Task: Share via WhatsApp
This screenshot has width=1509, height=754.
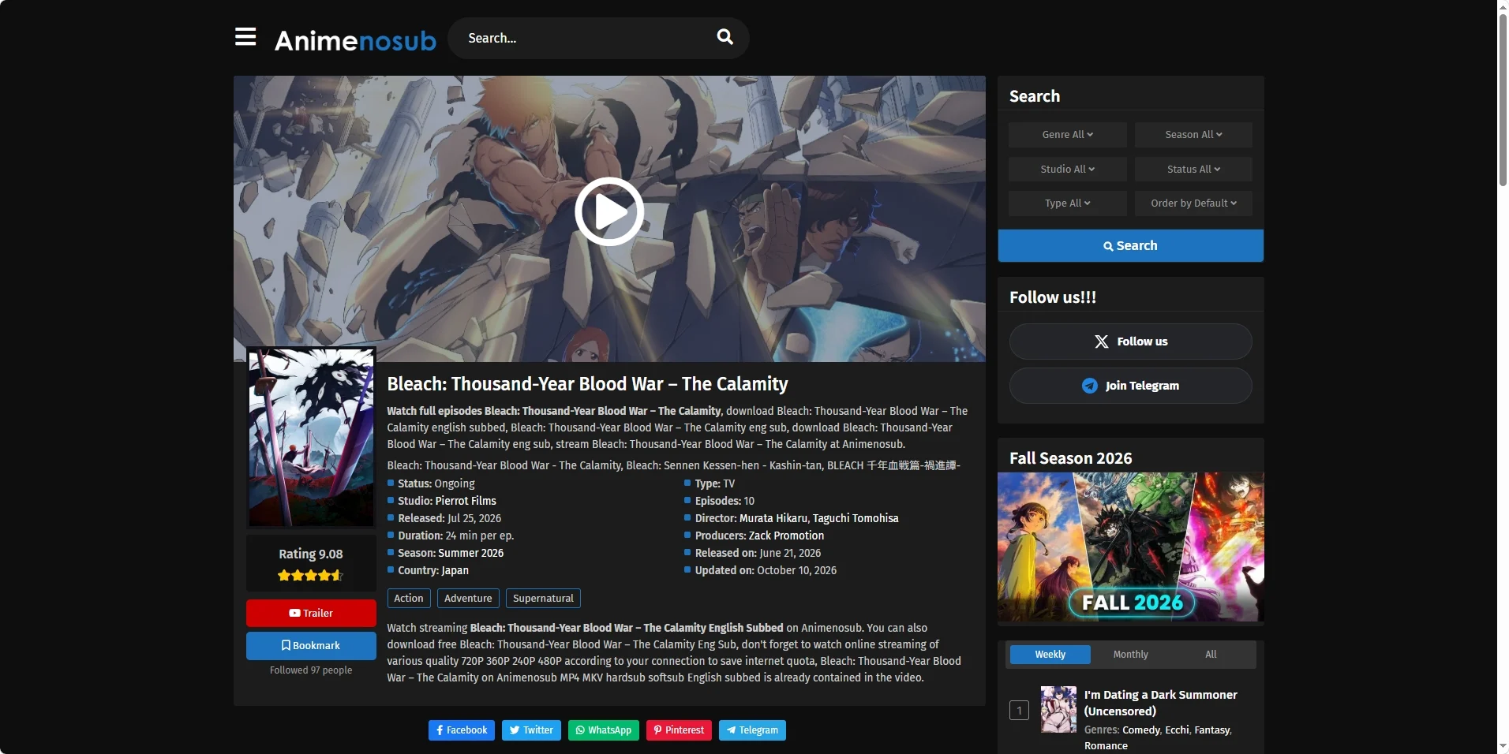Action: point(604,730)
